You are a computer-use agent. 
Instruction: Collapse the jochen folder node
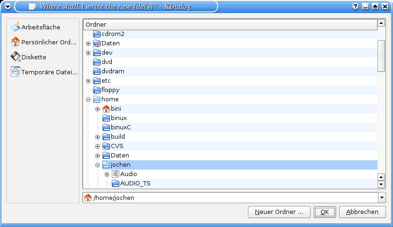(97, 165)
